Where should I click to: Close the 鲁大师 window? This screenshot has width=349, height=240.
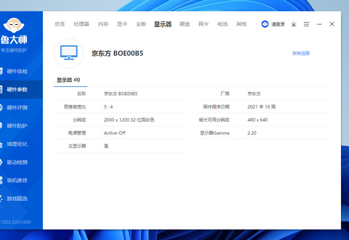coord(332,24)
